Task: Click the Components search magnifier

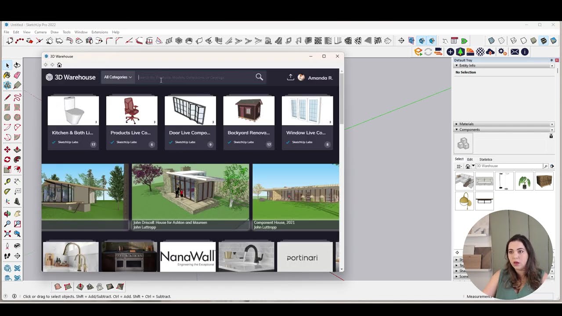Action: [x=545, y=166]
